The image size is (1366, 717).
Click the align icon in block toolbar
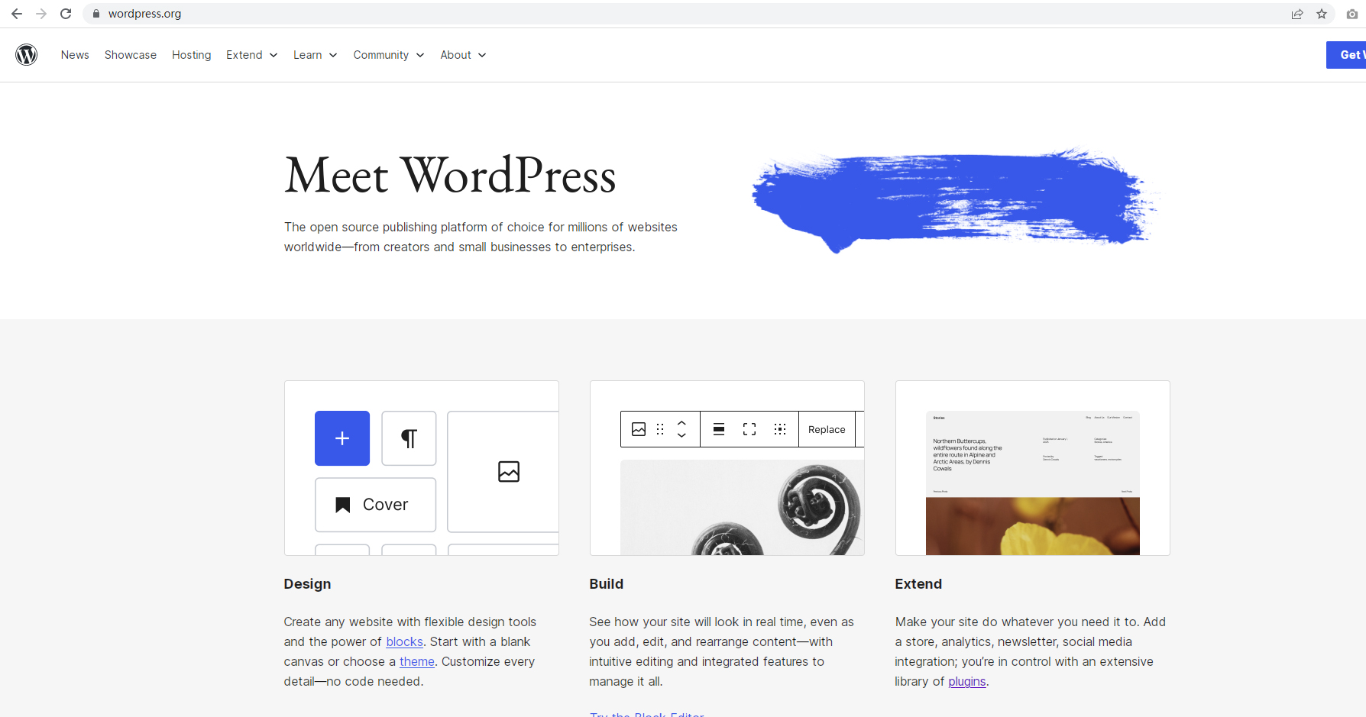[719, 429]
